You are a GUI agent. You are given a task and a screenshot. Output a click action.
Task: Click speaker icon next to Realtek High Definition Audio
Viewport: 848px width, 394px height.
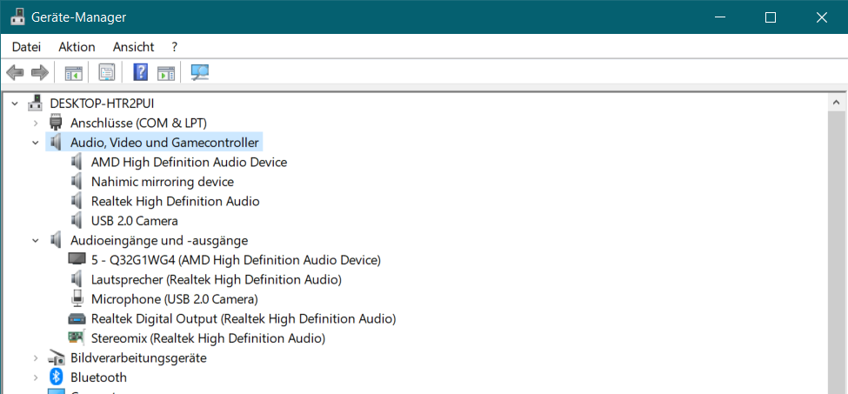[77, 201]
